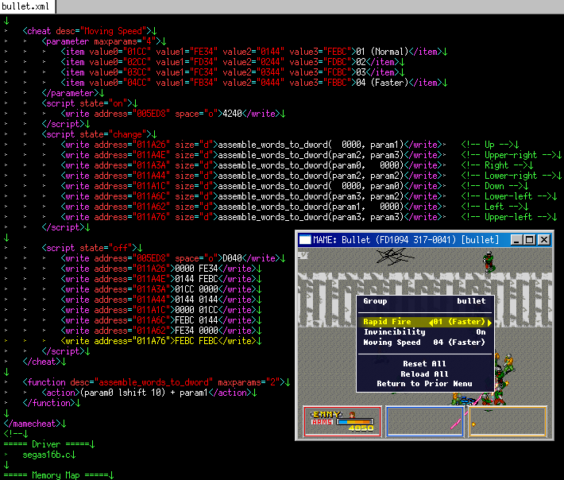
Task: Click the MAME window system menu icon
Action: pyautogui.click(x=305, y=240)
